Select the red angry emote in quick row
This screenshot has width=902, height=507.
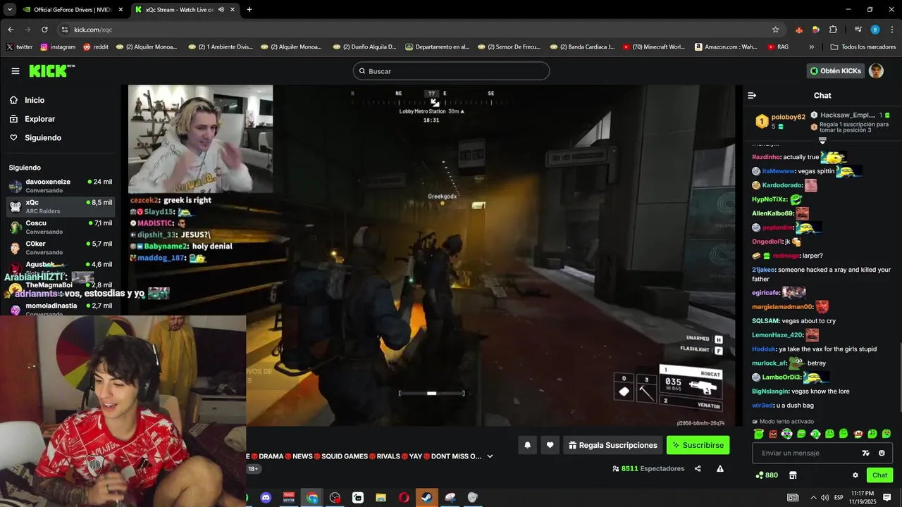click(773, 434)
